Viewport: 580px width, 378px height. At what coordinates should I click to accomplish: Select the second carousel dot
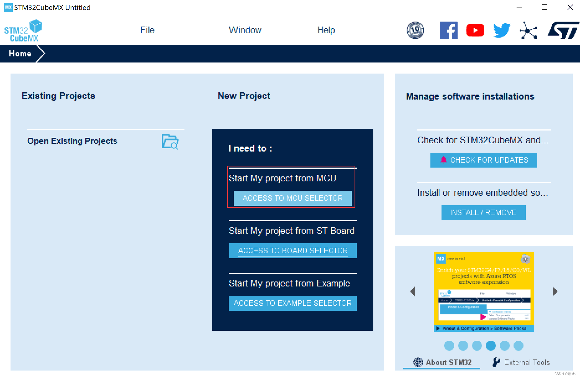463,346
